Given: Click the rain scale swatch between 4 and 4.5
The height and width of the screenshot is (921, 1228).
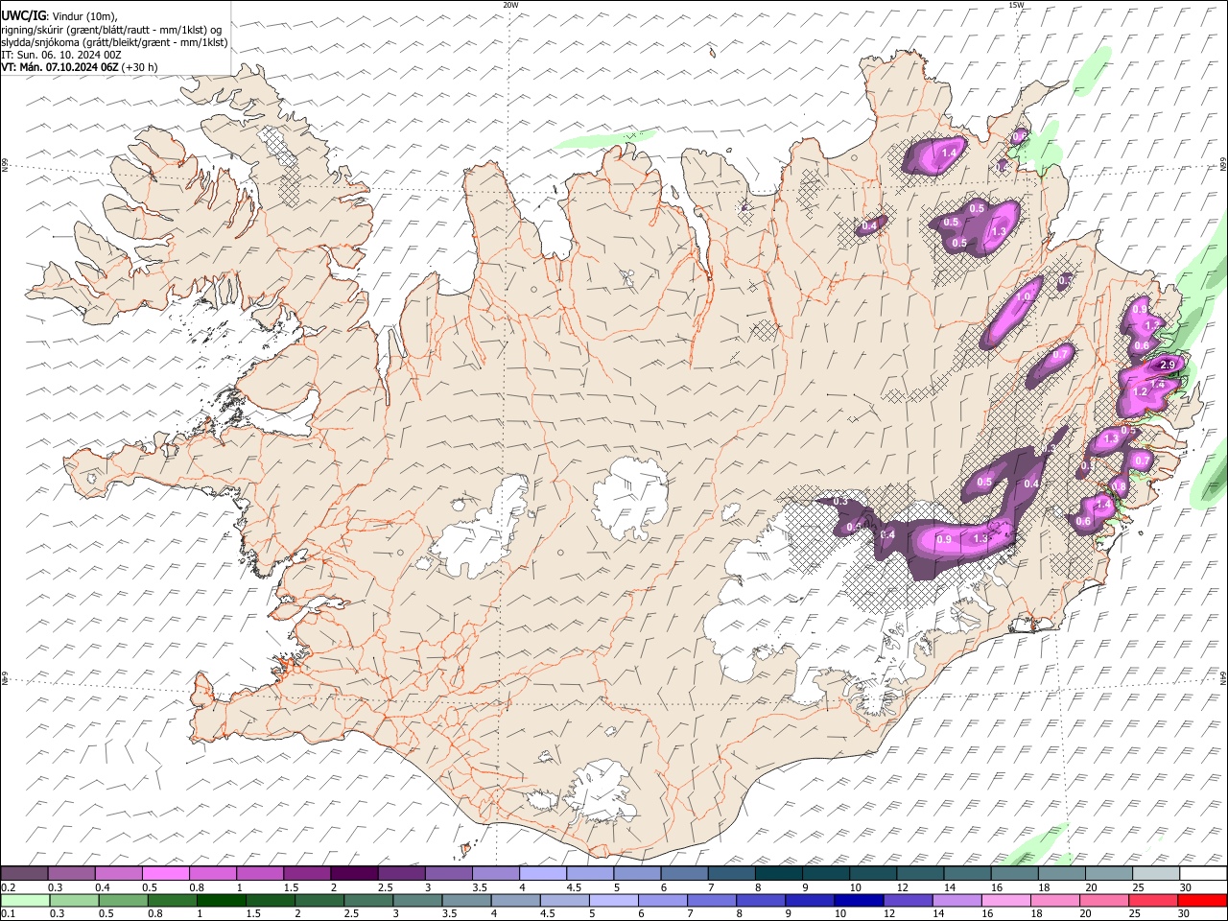Looking at the screenshot, I should point(515,901).
